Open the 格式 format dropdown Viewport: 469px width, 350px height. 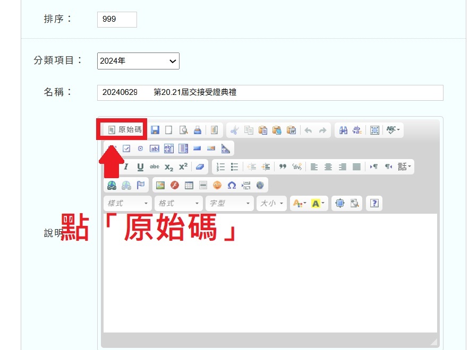(x=178, y=203)
